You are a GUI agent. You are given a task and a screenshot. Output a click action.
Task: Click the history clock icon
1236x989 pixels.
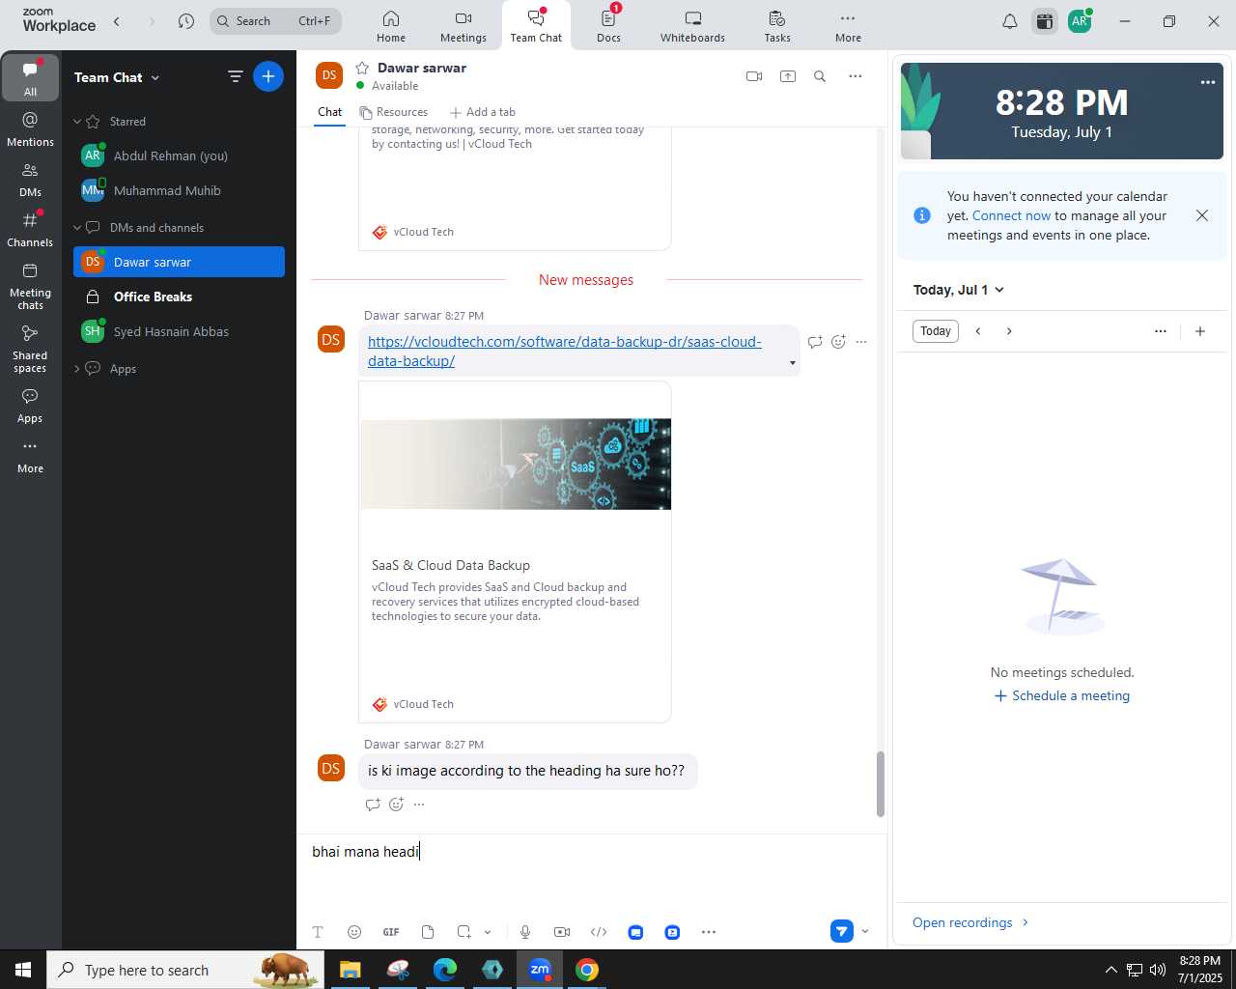point(186,21)
